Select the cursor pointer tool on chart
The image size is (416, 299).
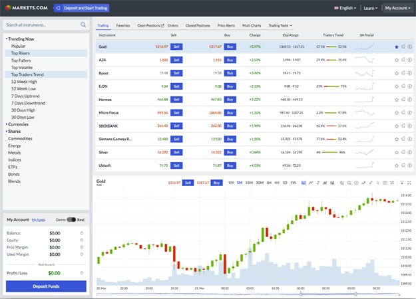(x=378, y=183)
